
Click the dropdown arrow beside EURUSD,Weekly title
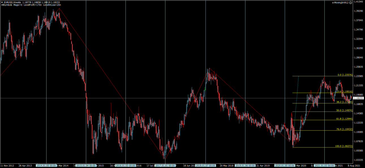coord(2,2)
